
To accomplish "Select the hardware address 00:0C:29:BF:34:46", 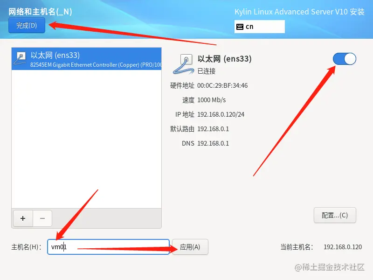I will tap(222, 85).
